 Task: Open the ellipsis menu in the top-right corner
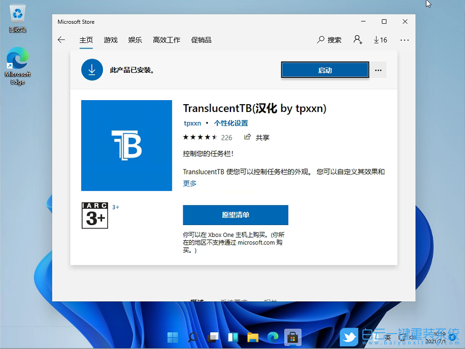tap(405, 40)
